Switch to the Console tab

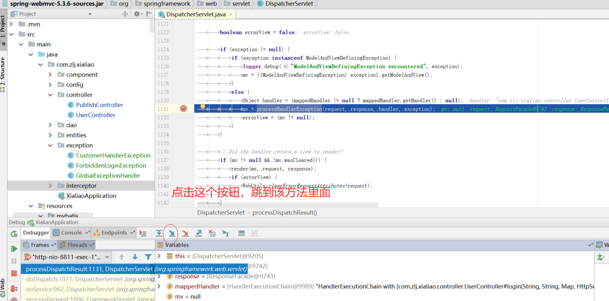[71, 233]
